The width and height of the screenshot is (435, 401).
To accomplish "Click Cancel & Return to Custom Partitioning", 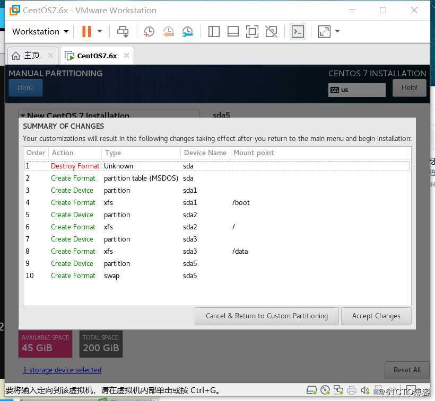I will click(267, 316).
